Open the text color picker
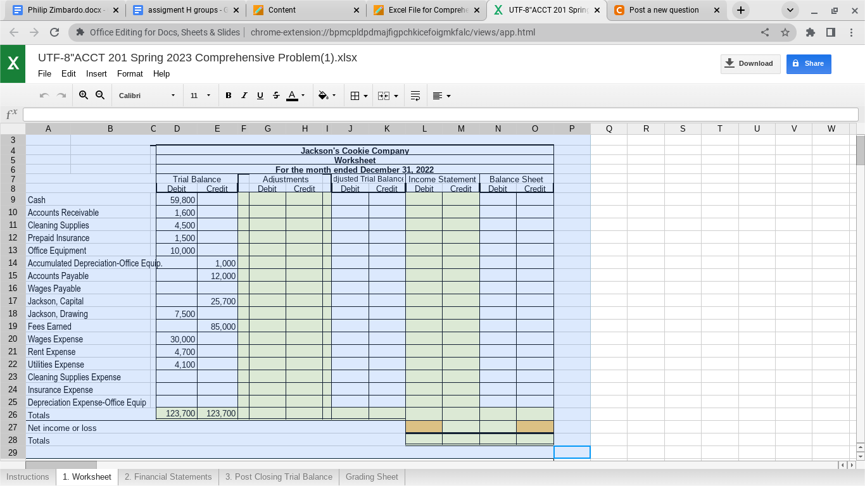 293,96
